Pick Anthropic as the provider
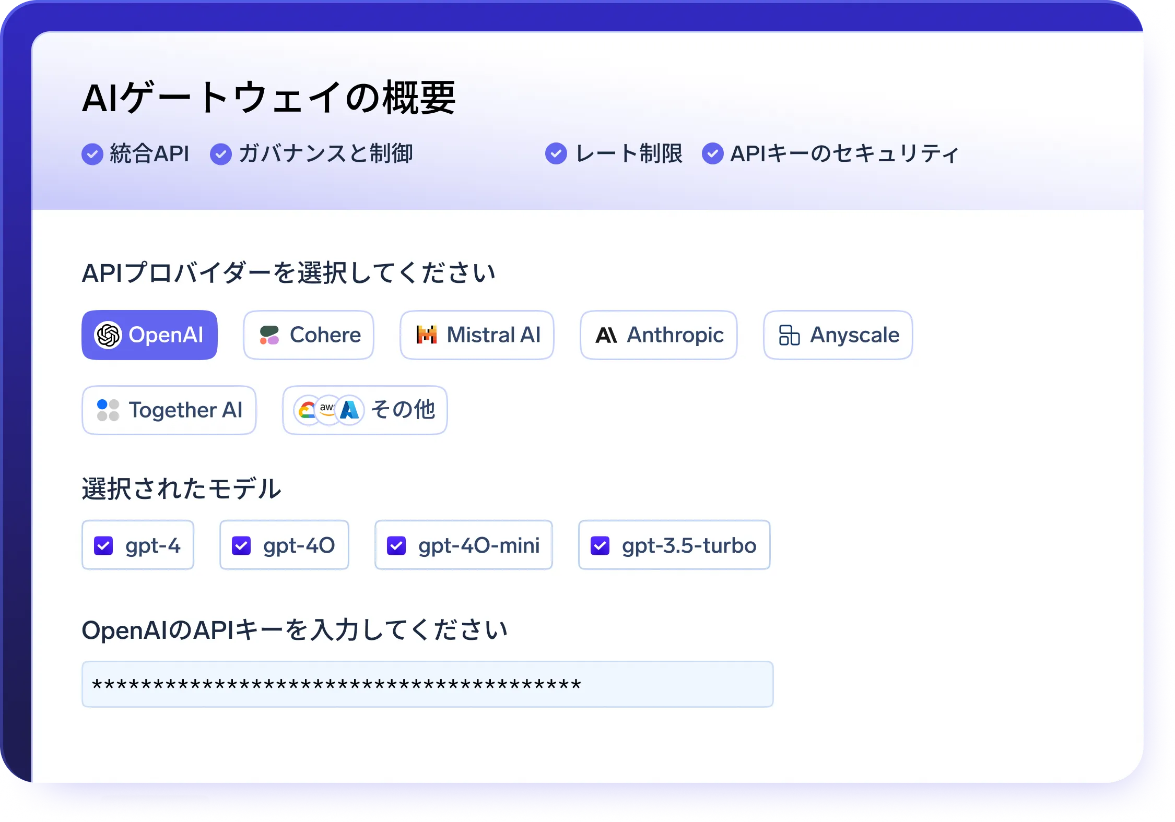Image resolution: width=1175 pixels, height=822 pixels. 659,335
